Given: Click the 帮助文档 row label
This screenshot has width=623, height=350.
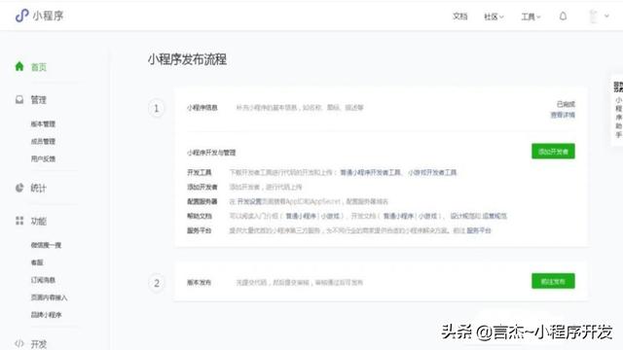Looking at the screenshot, I should (199, 216).
